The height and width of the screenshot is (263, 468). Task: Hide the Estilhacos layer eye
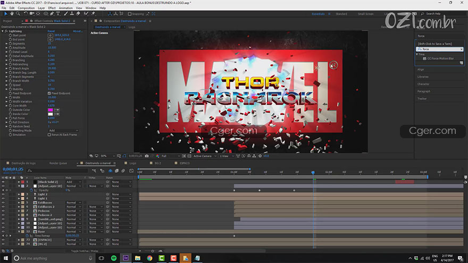coord(3,203)
